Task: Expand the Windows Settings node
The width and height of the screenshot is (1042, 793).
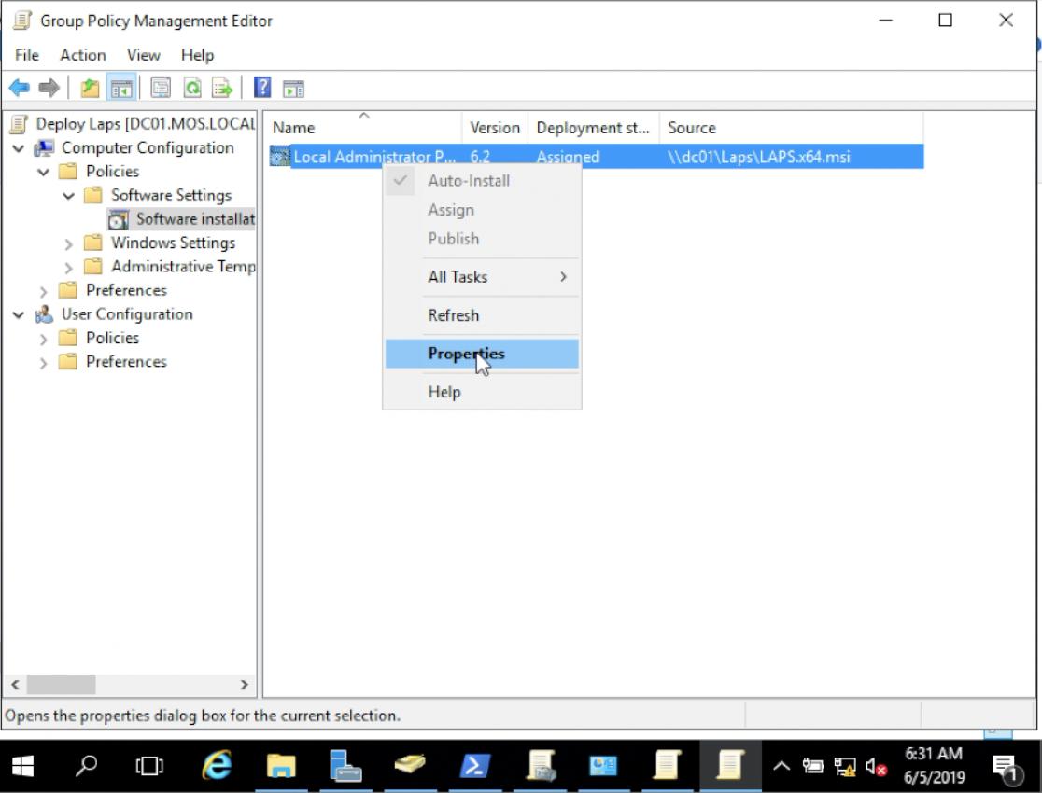Action: [68, 243]
